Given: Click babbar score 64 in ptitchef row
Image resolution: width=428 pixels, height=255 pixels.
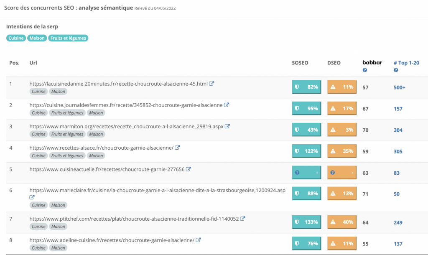Looking at the screenshot, I should click(365, 222).
